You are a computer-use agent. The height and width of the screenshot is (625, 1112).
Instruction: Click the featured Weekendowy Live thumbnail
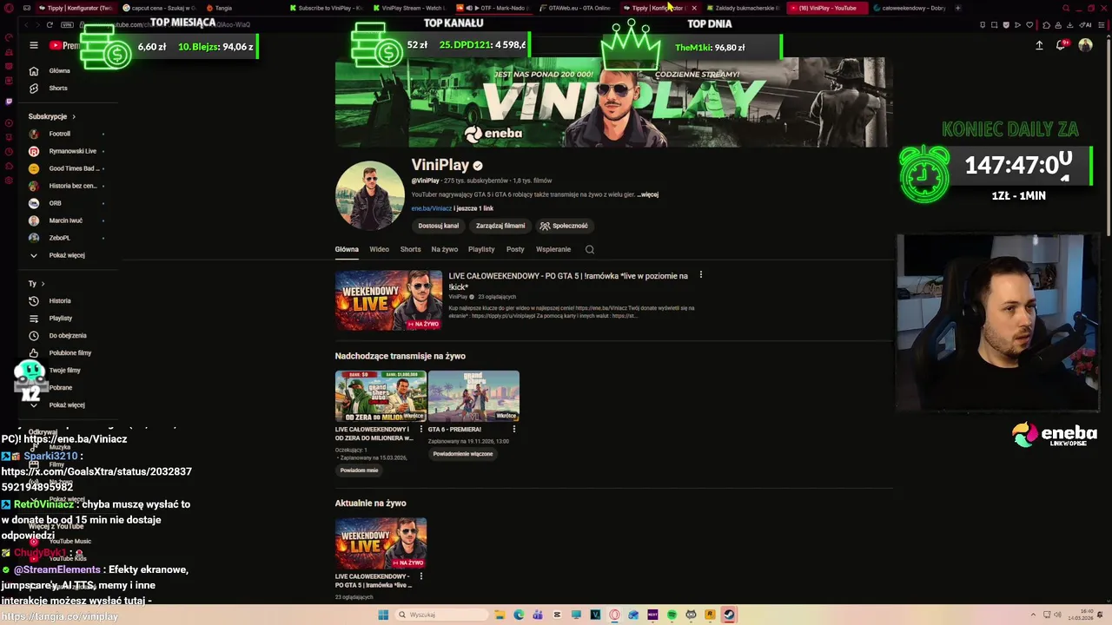pos(388,300)
